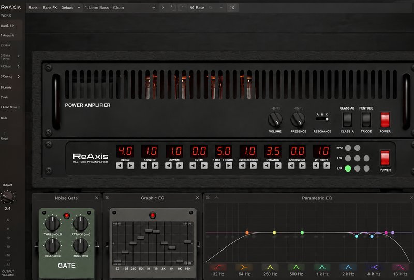Click the Power Amplifier PRESENCE knob
Screen dimensions: 414x280
pyautogui.click(x=298, y=119)
